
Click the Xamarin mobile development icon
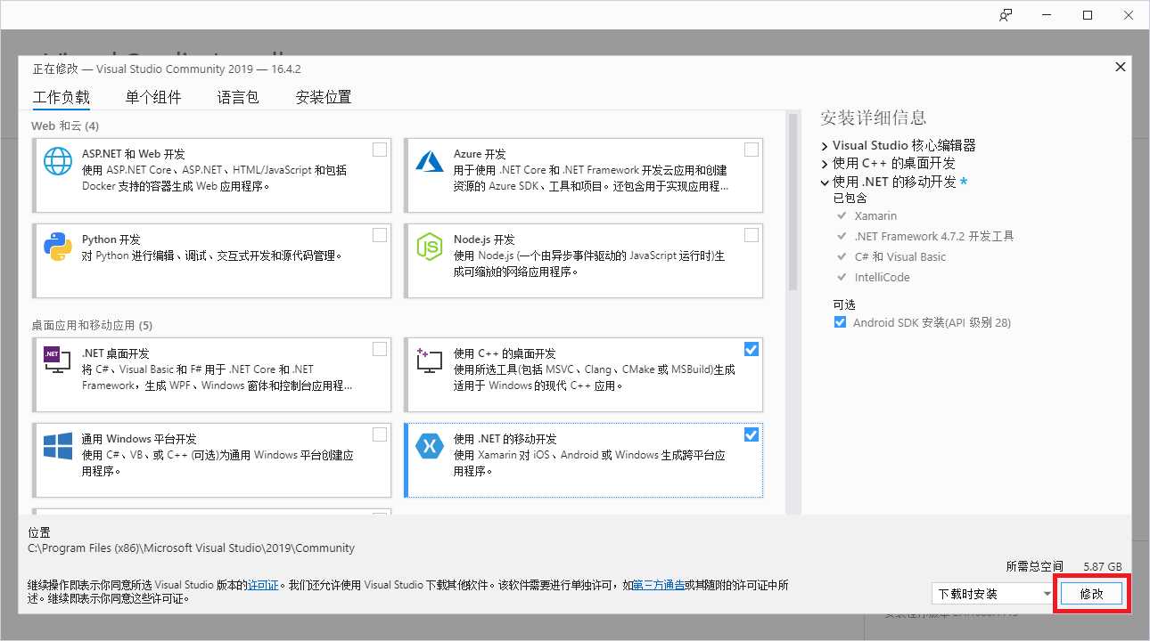pyautogui.click(x=430, y=446)
